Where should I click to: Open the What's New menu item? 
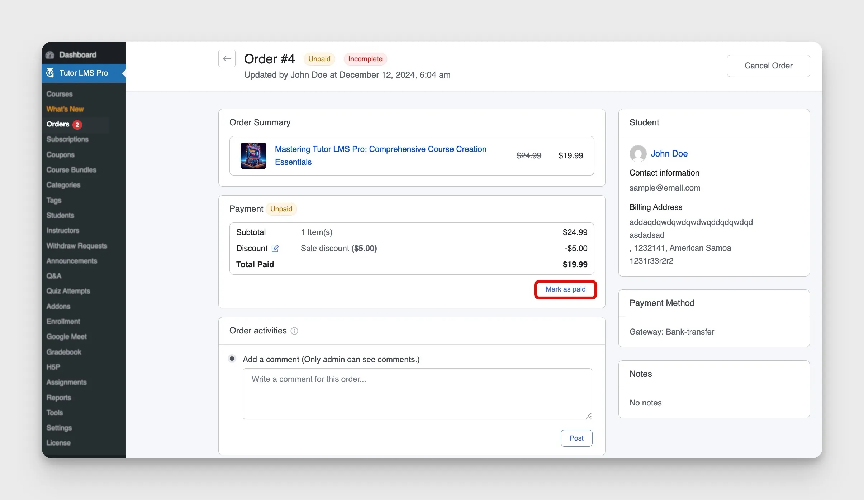click(x=65, y=109)
